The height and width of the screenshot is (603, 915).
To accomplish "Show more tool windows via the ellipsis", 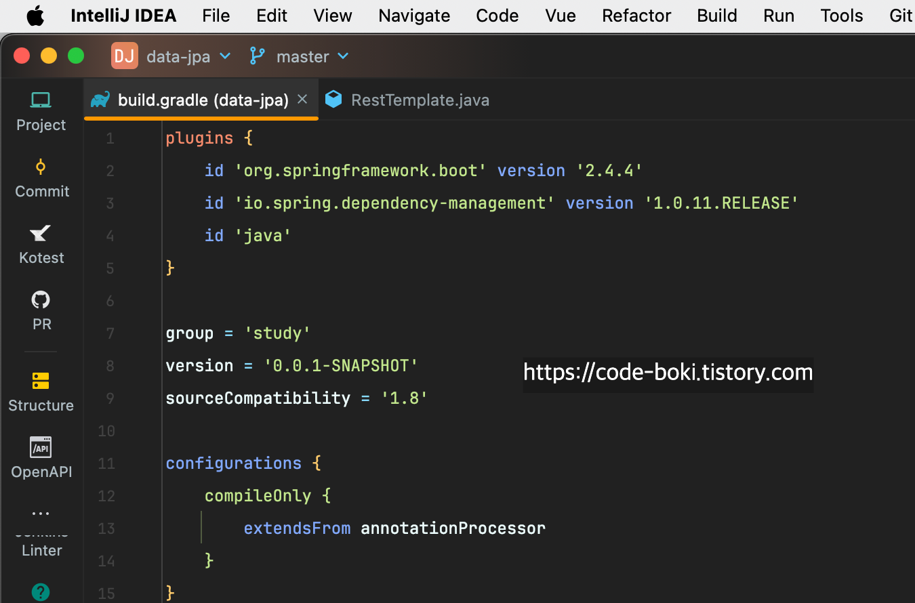I will point(41,514).
